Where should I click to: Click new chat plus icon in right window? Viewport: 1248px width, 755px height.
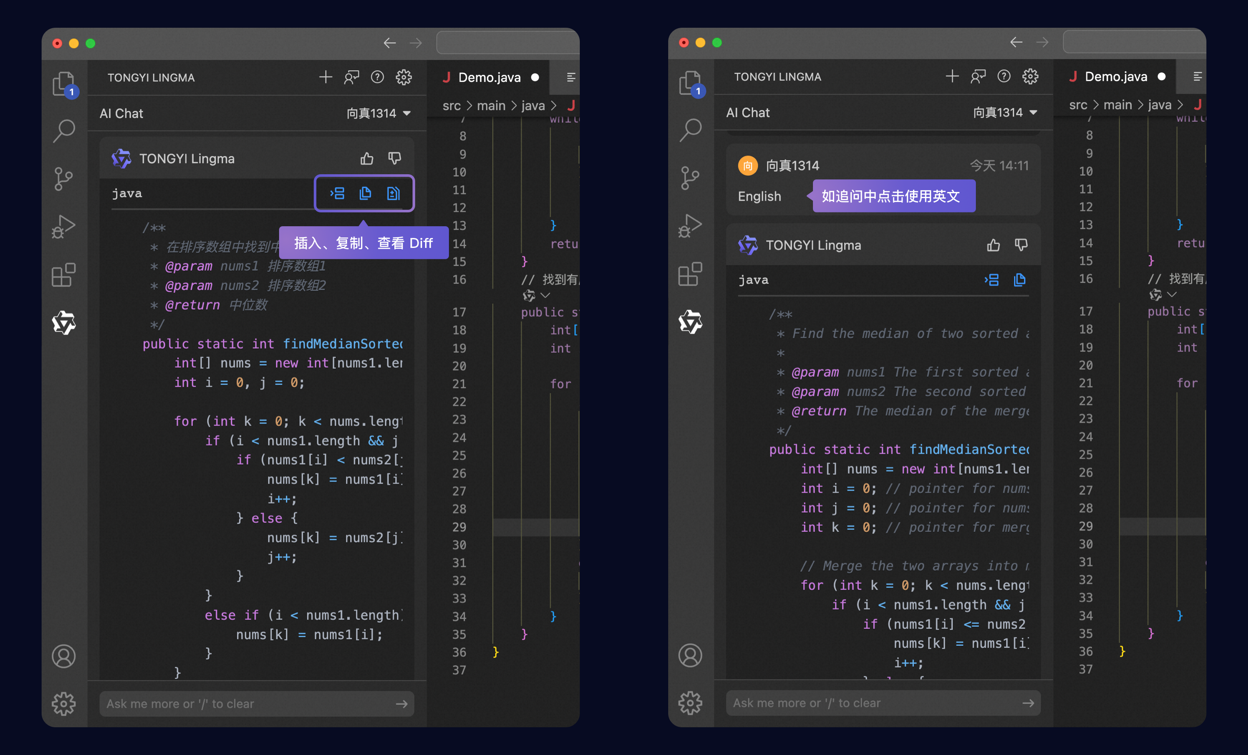pyautogui.click(x=952, y=77)
